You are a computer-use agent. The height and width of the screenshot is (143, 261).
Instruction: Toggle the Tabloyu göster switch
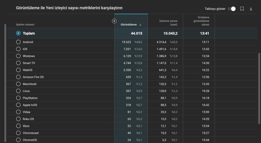tap(231, 9)
